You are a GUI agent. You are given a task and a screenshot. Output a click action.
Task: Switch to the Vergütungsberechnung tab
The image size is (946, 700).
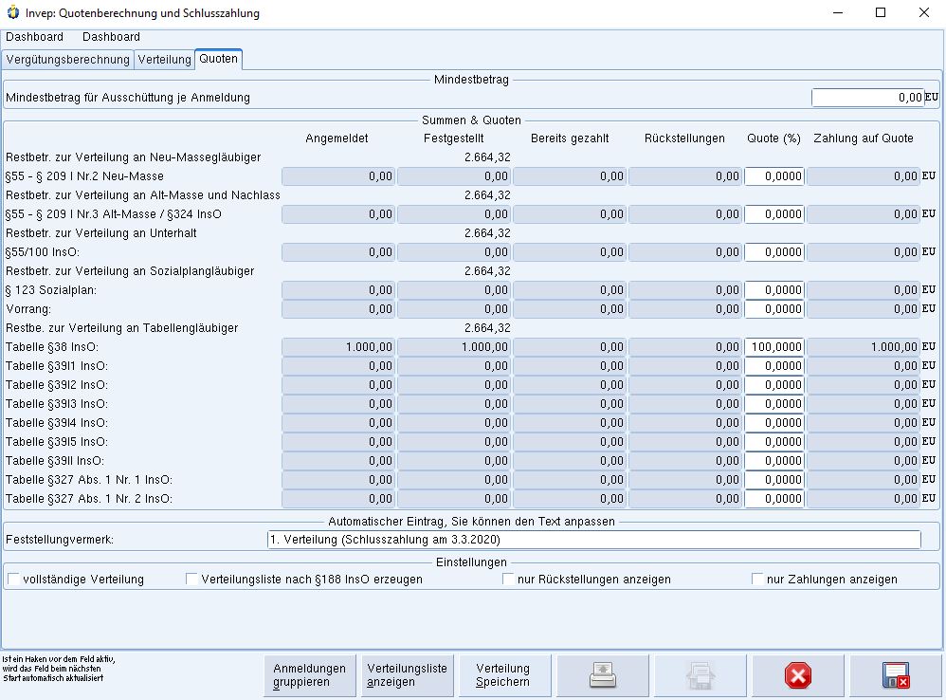pyautogui.click(x=67, y=60)
